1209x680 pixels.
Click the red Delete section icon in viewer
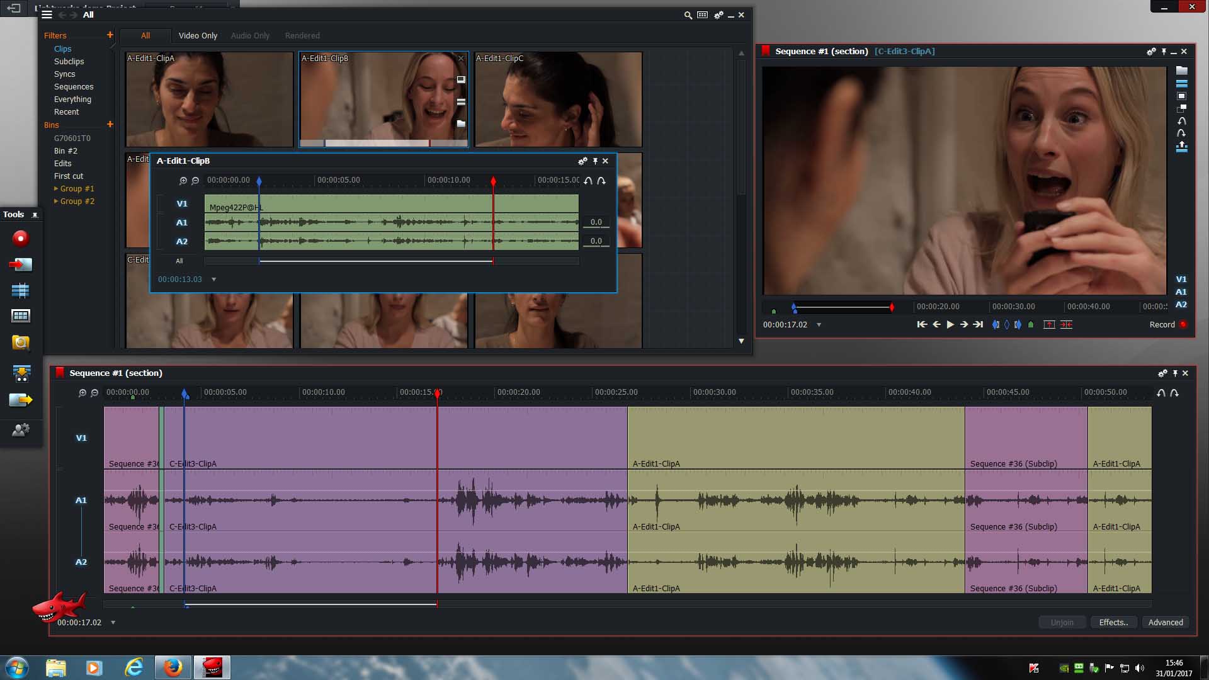[1066, 325]
